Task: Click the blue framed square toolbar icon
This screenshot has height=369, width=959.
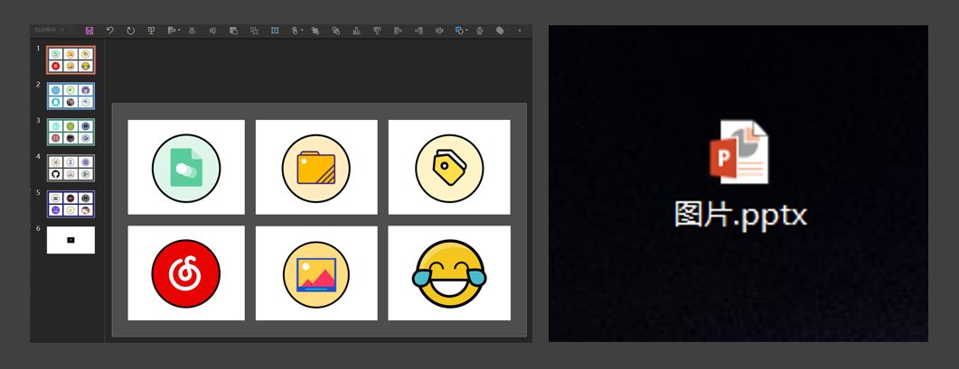Action: (x=275, y=31)
